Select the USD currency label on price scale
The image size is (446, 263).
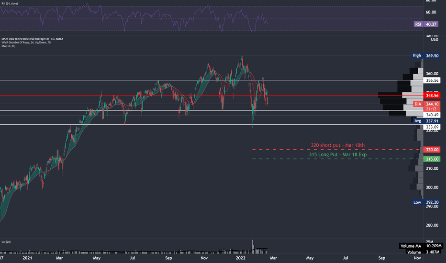435,40
